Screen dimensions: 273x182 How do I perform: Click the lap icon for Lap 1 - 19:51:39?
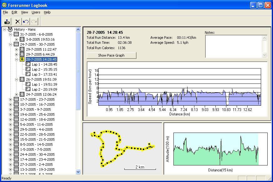pos(28,84)
